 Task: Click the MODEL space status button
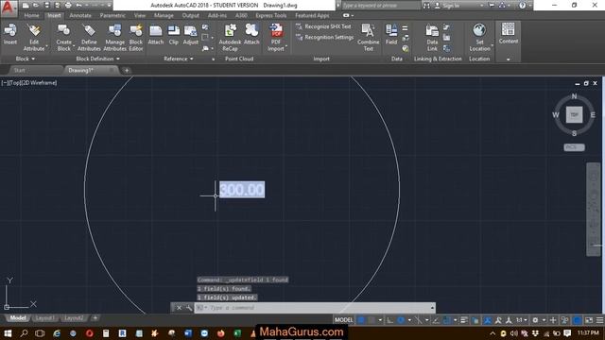(343, 320)
